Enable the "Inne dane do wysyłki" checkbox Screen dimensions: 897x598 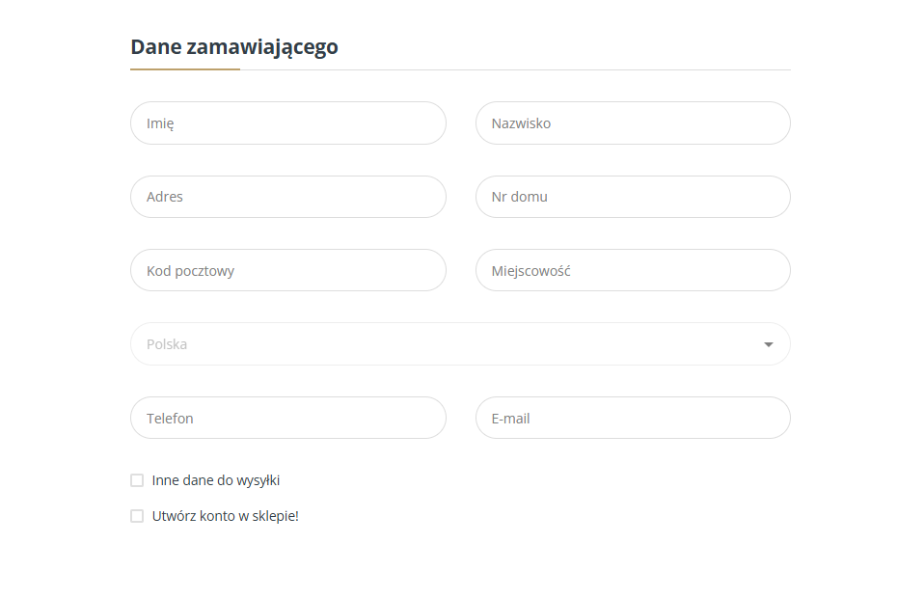(x=137, y=480)
